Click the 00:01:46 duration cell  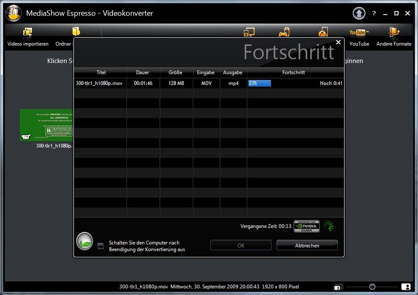[x=143, y=84]
